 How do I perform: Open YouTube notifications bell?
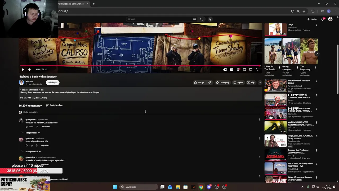click(323, 19)
